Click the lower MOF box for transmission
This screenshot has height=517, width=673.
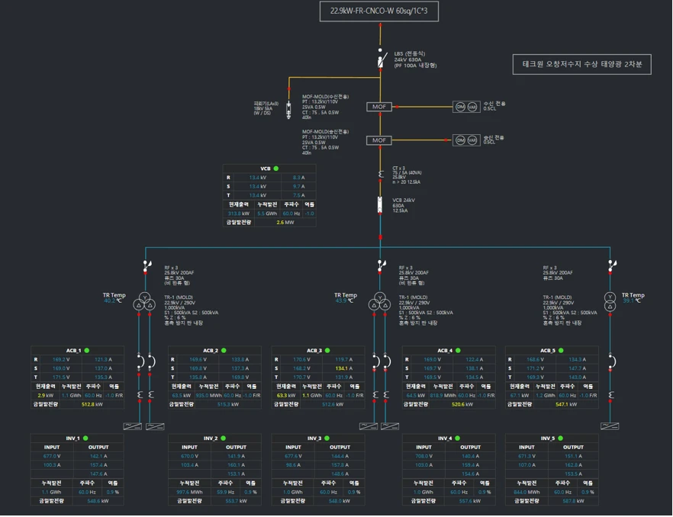379,140
